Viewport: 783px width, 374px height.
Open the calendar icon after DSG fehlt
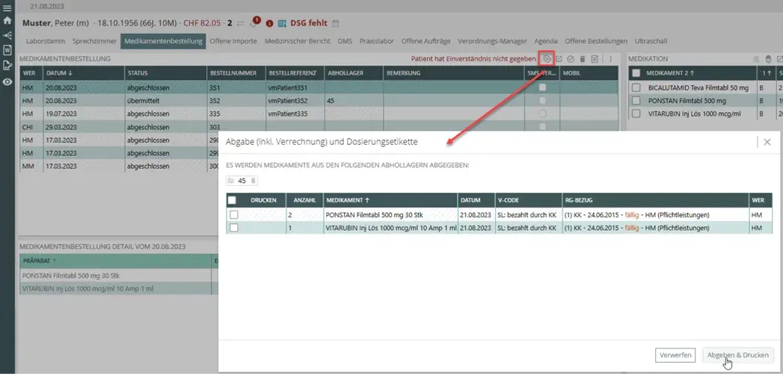336,23
